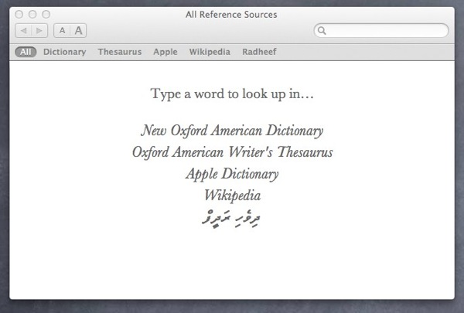Click 'Type a word to look up in…' heading
The height and width of the screenshot is (313, 464).
click(232, 94)
